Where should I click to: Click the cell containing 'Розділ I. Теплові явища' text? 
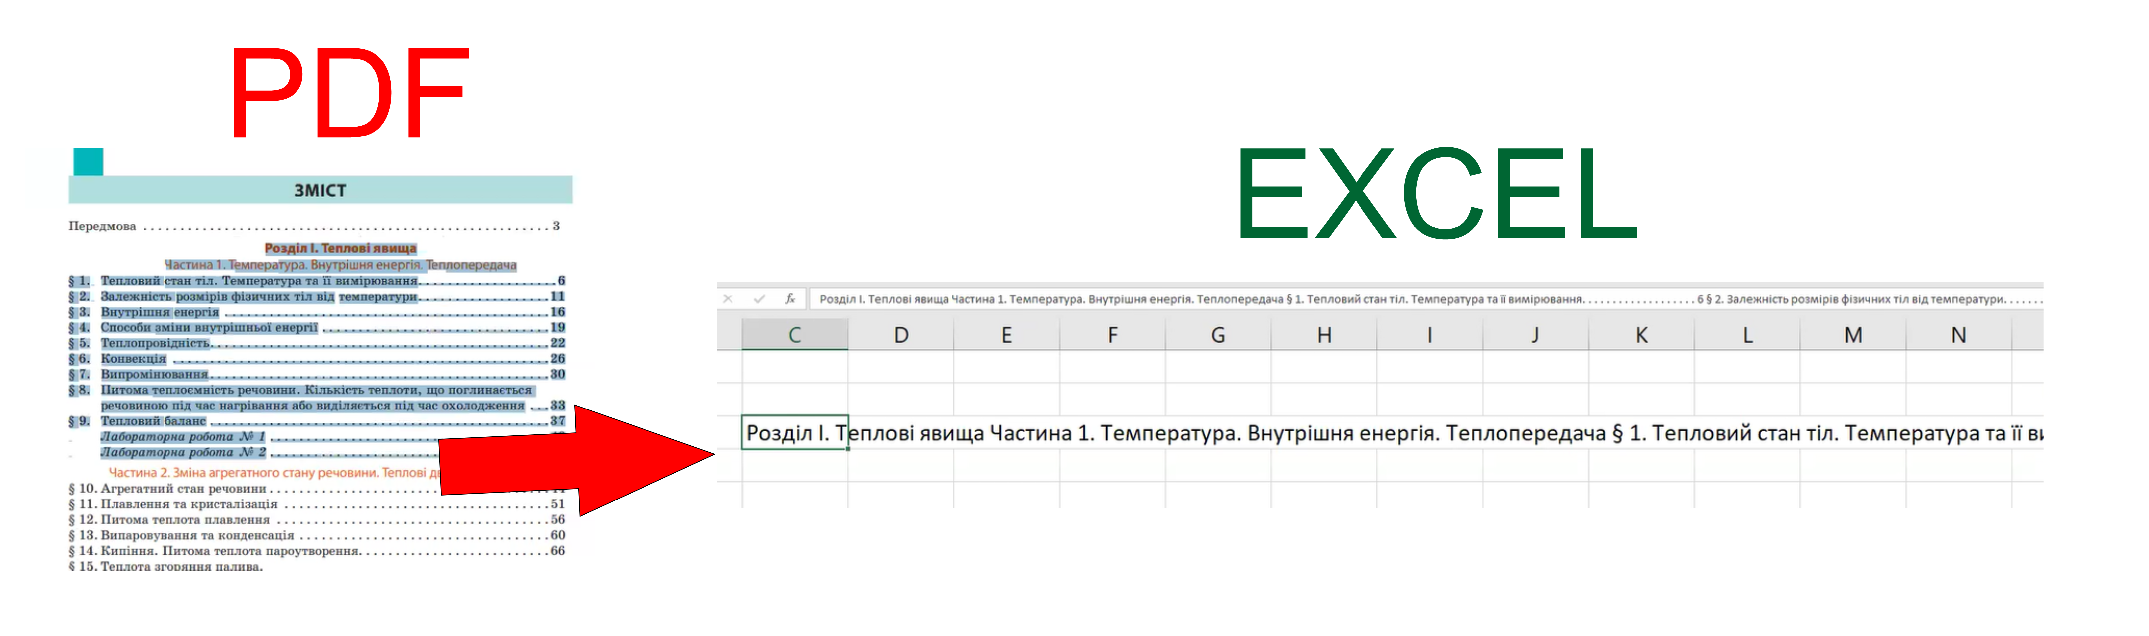(x=795, y=433)
